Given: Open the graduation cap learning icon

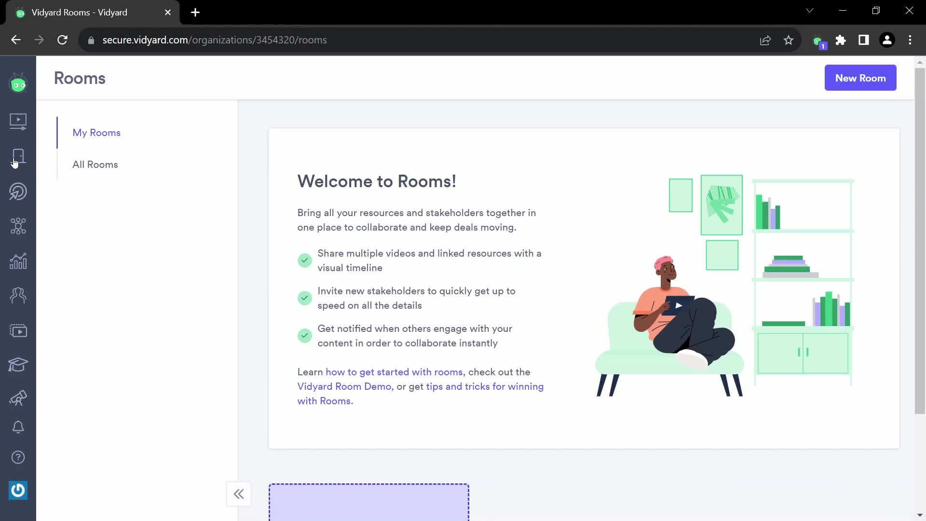Looking at the screenshot, I should 18,365.
